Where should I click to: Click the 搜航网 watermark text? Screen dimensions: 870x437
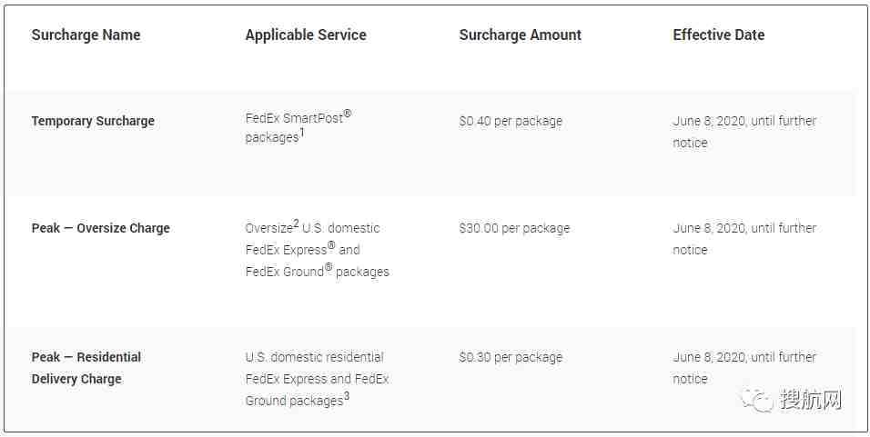(x=811, y=400)
